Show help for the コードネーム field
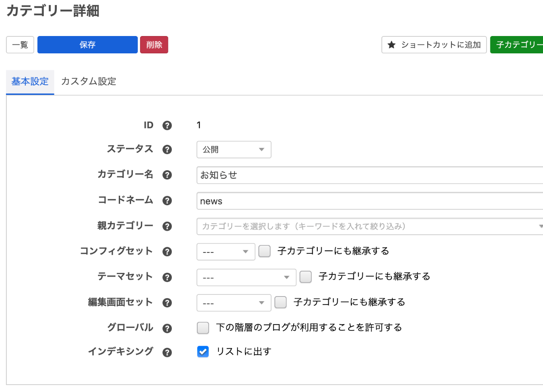Image resolution: width=543 pixels, height=391 pixels. 167,201
